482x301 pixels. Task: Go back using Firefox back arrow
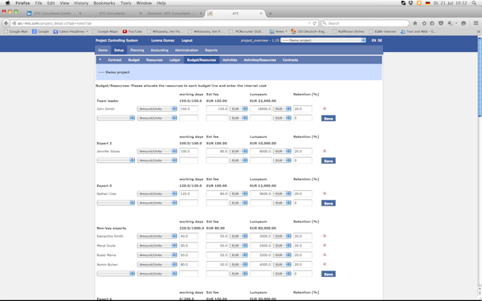pyautogui.click(x=6, y=23)
